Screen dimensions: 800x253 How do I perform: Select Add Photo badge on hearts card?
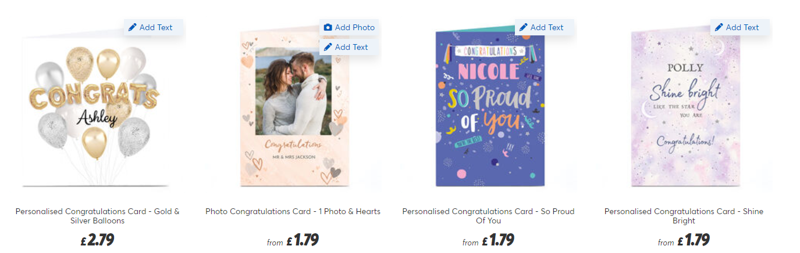coord(349,27)
